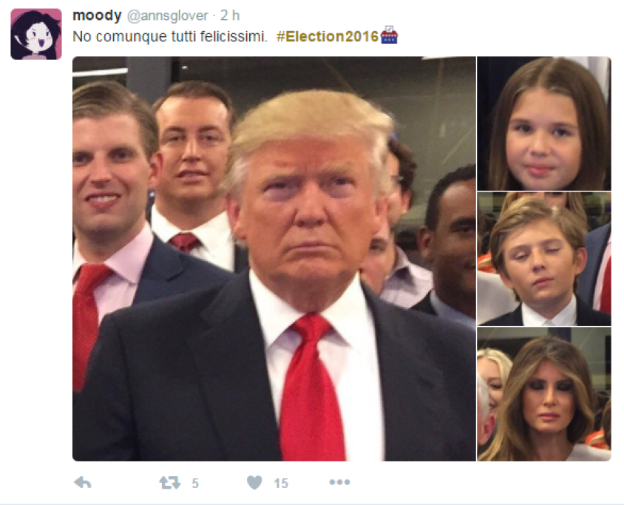
Task: Retweet using the retweet arrows icon
Action: (x=170, y=483)
